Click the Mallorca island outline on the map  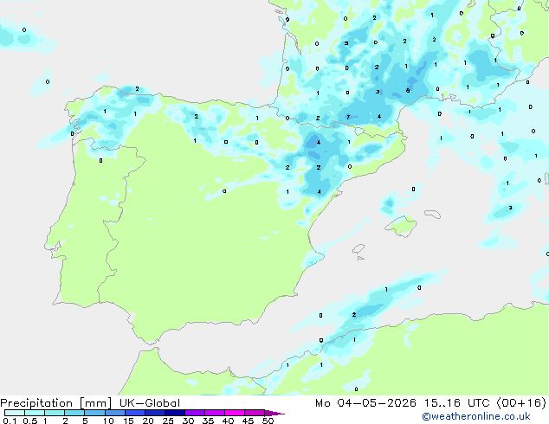[401, 226]
